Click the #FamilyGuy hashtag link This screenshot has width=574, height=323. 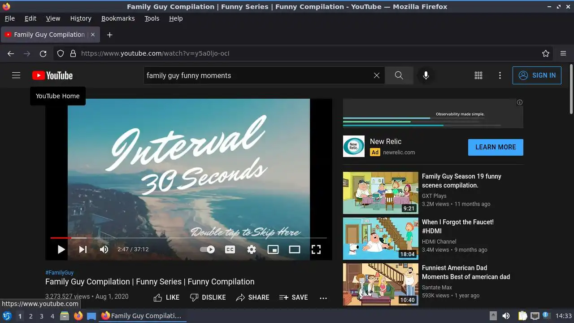point(59,272)
